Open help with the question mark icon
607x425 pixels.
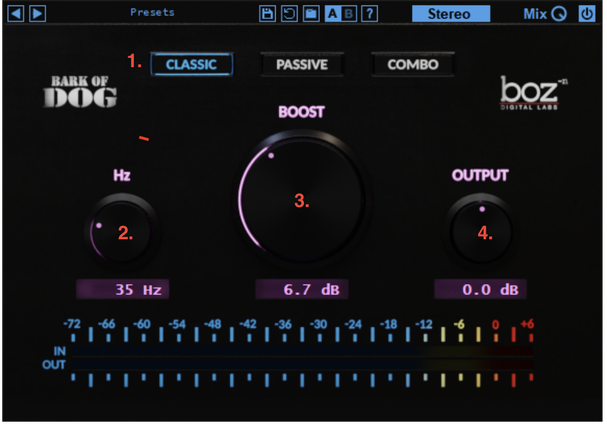point(370,14)
